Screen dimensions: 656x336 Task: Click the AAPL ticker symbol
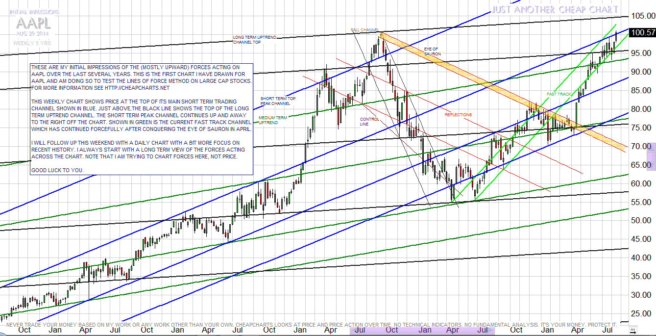click(32, 23)
